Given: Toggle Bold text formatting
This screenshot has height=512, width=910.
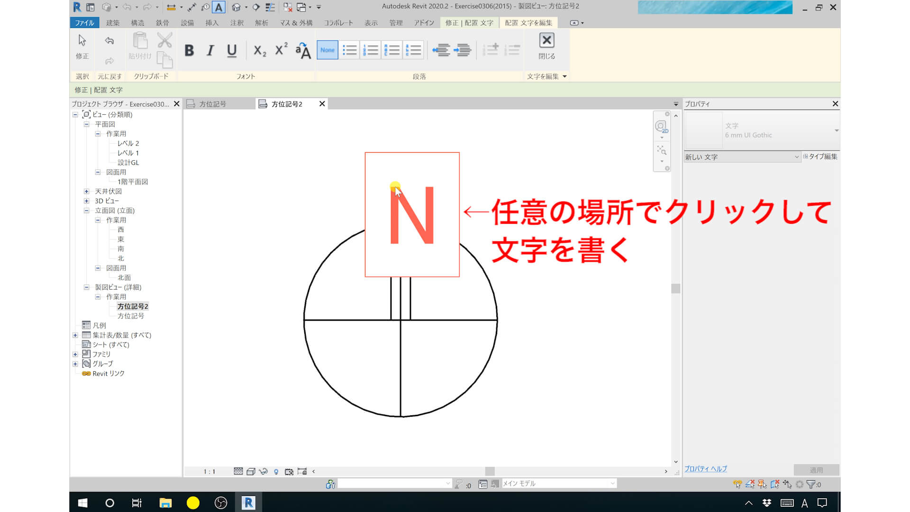Looking at the screenshot, I should coord(189,50).
